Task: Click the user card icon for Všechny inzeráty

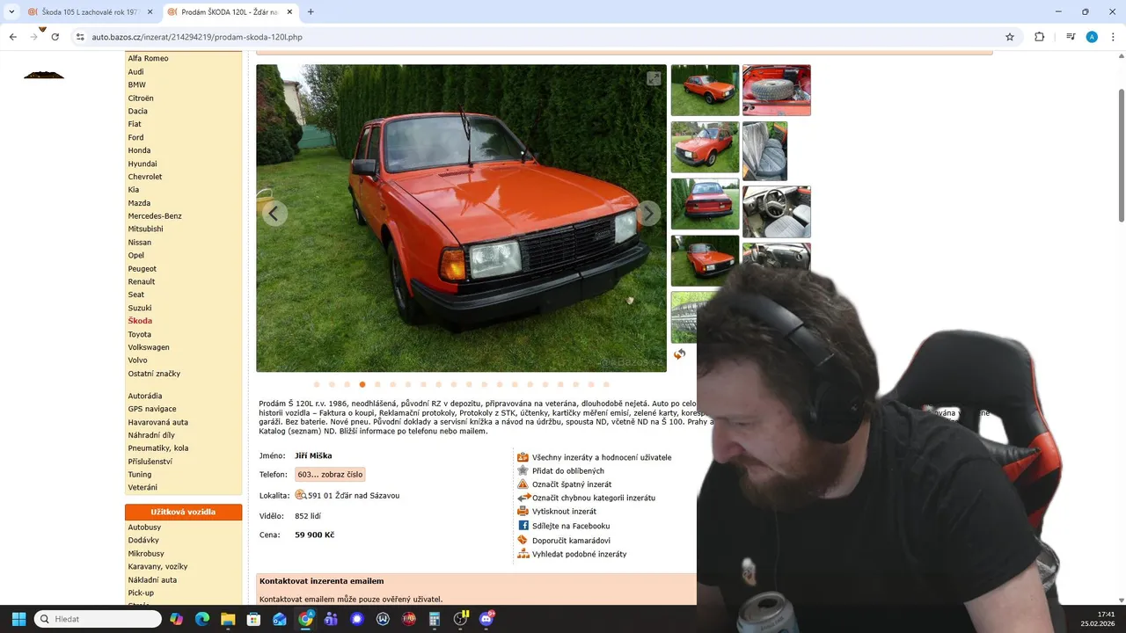Action: point(523,457)
